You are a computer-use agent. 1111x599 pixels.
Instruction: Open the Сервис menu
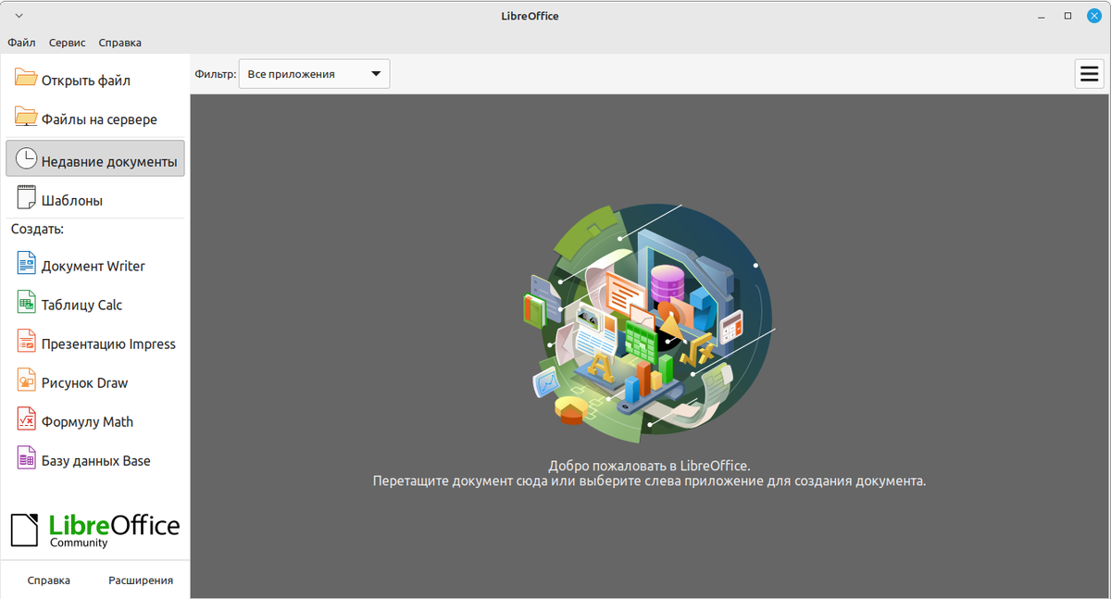click(67, 43)
